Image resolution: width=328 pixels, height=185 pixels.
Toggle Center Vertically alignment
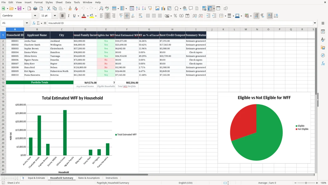[127, 16]
